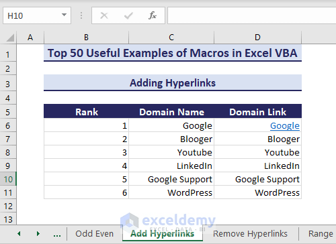Select row 3 header
The height and width of the screenshot is (244, 336).
(x=8, y=84)
